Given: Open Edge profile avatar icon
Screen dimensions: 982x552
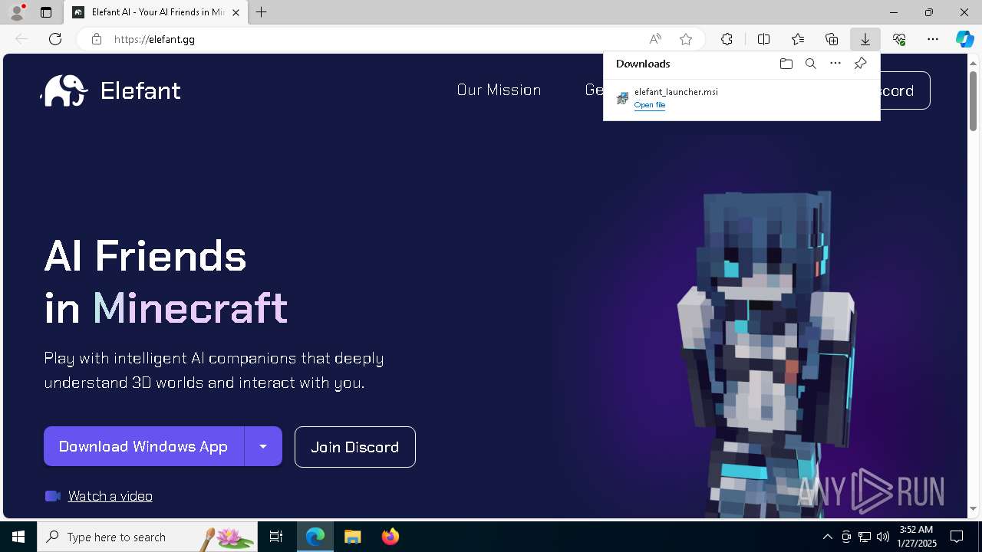Looking at the screenshot, I should pyautogui.click(x=17, y=12).
